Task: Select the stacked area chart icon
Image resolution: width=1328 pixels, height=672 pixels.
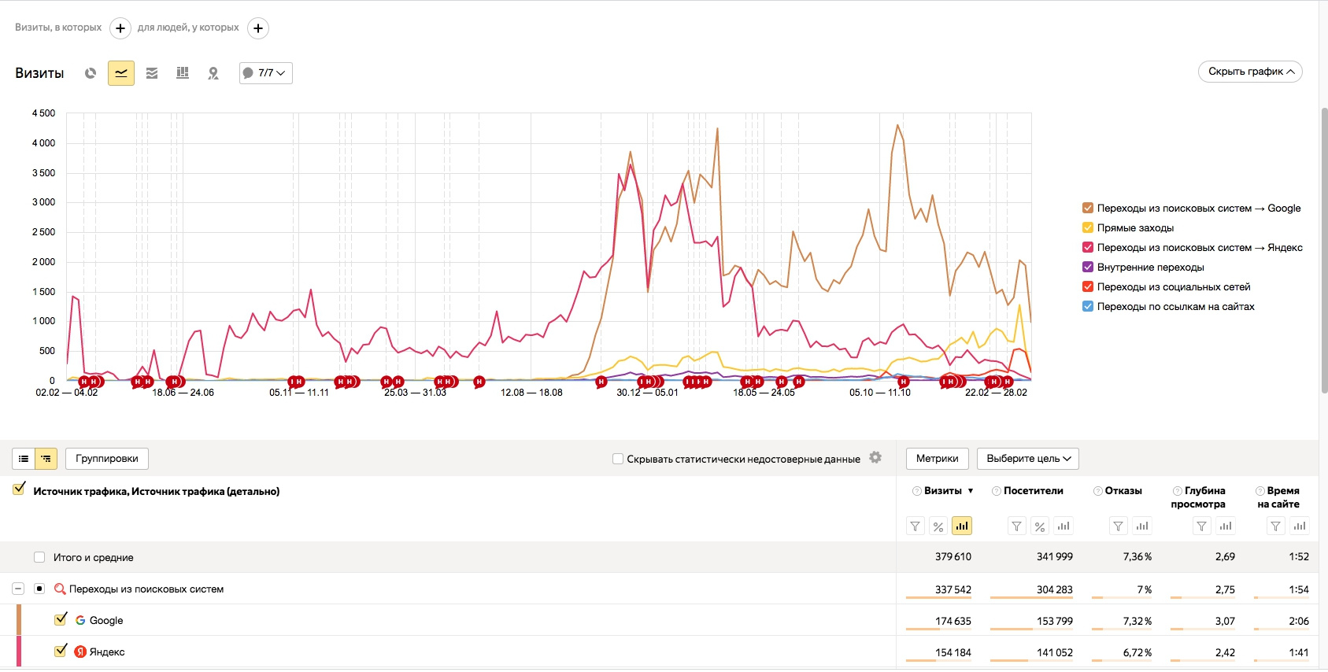Action: (x=152, y=73)
